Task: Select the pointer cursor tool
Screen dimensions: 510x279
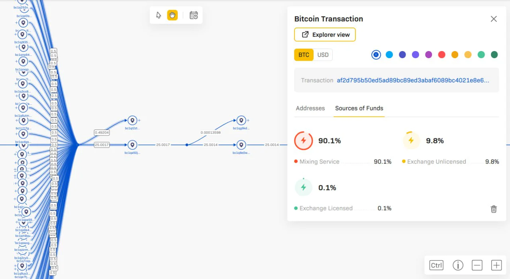Action: pos(159,15)
